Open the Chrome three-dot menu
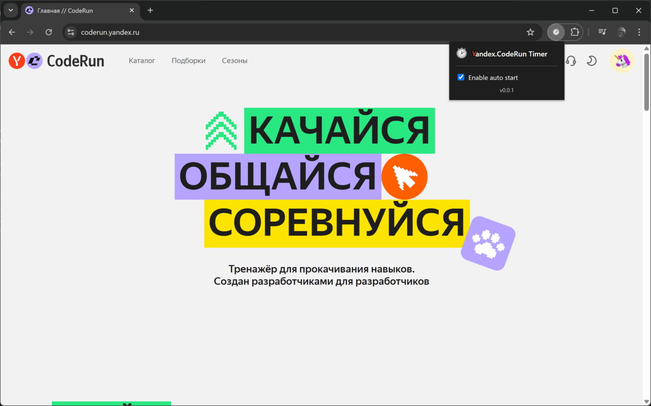The height and width of the screenshot is (406, 651). point(639,32)
